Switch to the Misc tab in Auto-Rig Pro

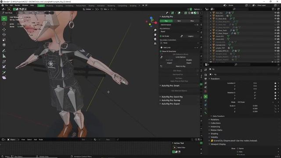point(192,21)
